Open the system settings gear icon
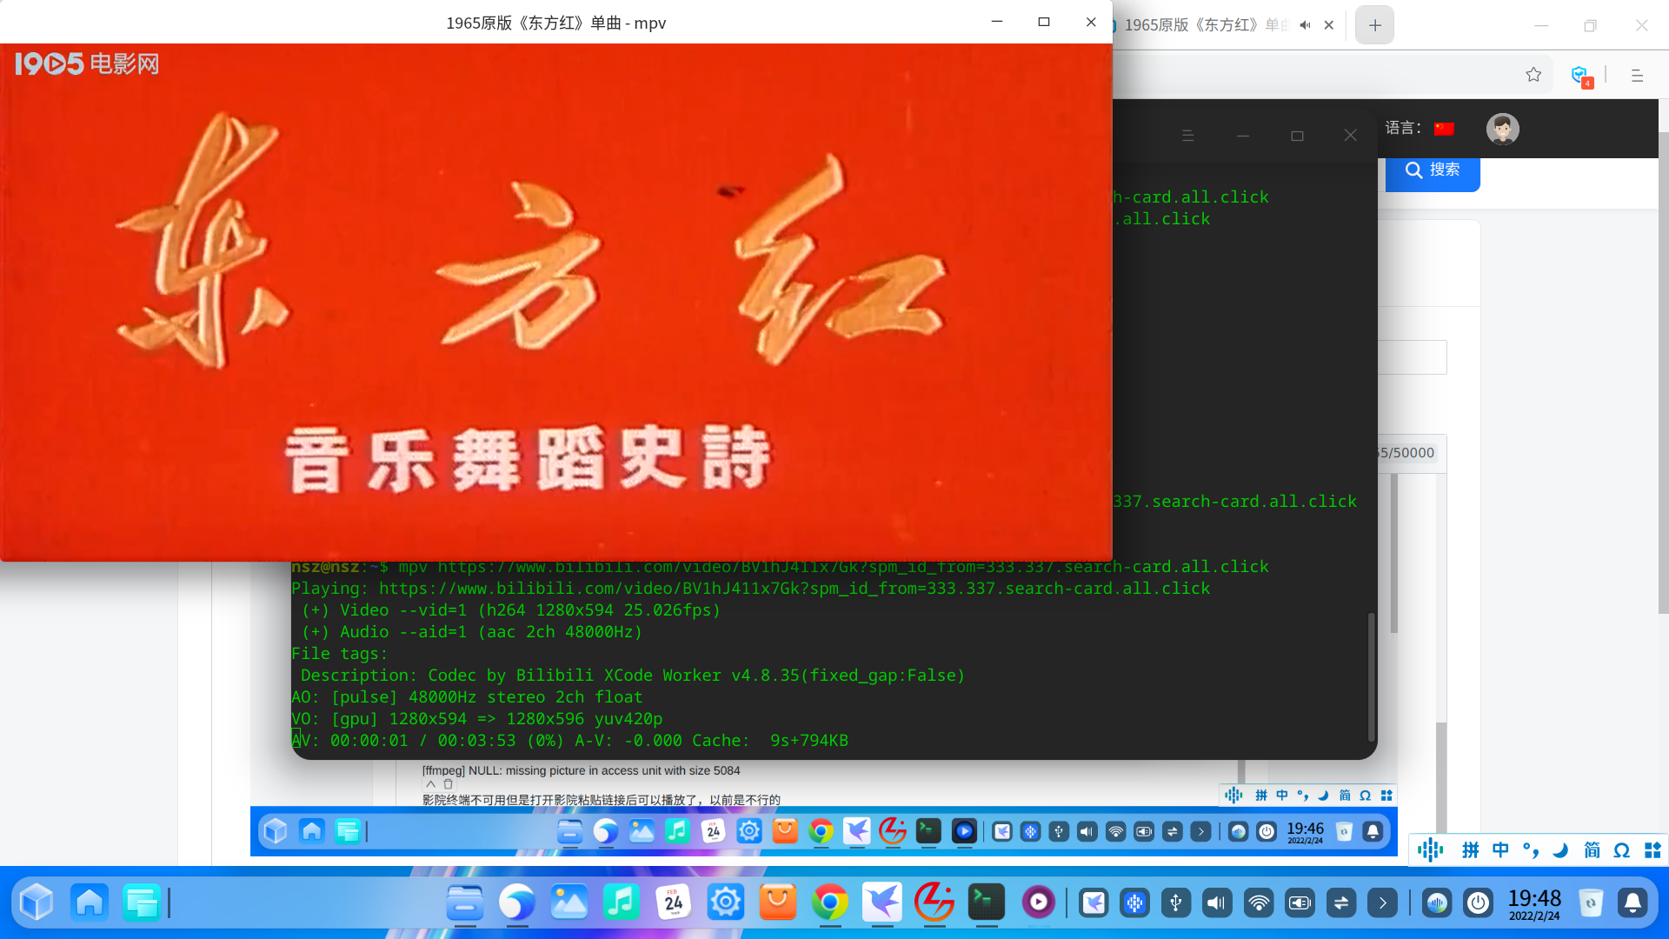This screenshot has height=939, width=1669. [x=725, y=903]
